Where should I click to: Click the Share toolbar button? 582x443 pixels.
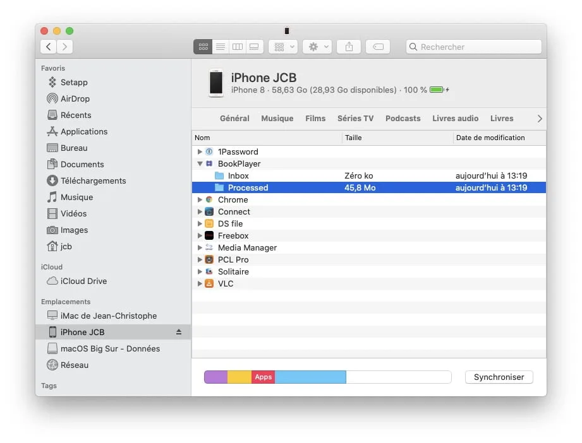(x=349, y=47)
